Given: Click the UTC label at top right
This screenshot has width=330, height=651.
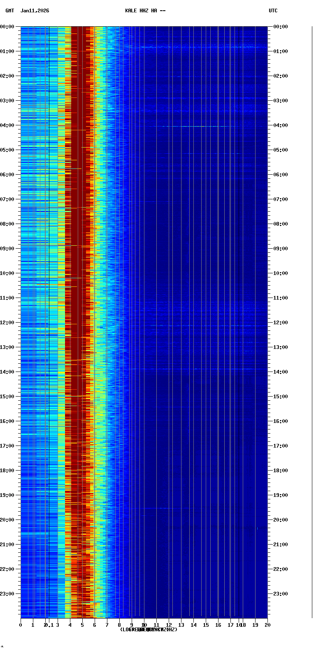Looking at the screenshot, I should tap(273, 11).
